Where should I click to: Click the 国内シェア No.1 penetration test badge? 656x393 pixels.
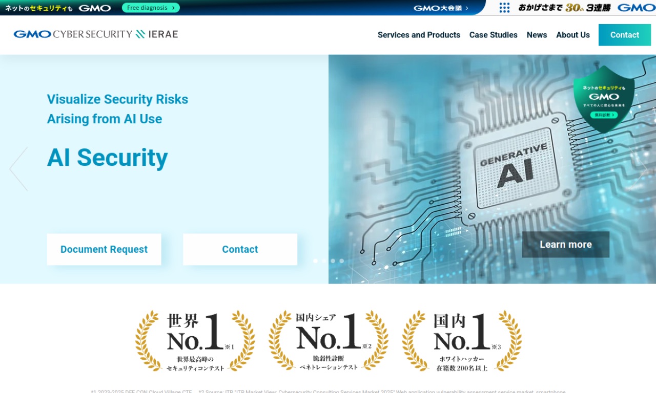[329, 341]
